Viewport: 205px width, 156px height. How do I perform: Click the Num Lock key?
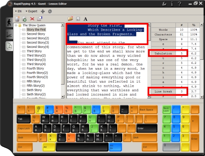[166, 109]
